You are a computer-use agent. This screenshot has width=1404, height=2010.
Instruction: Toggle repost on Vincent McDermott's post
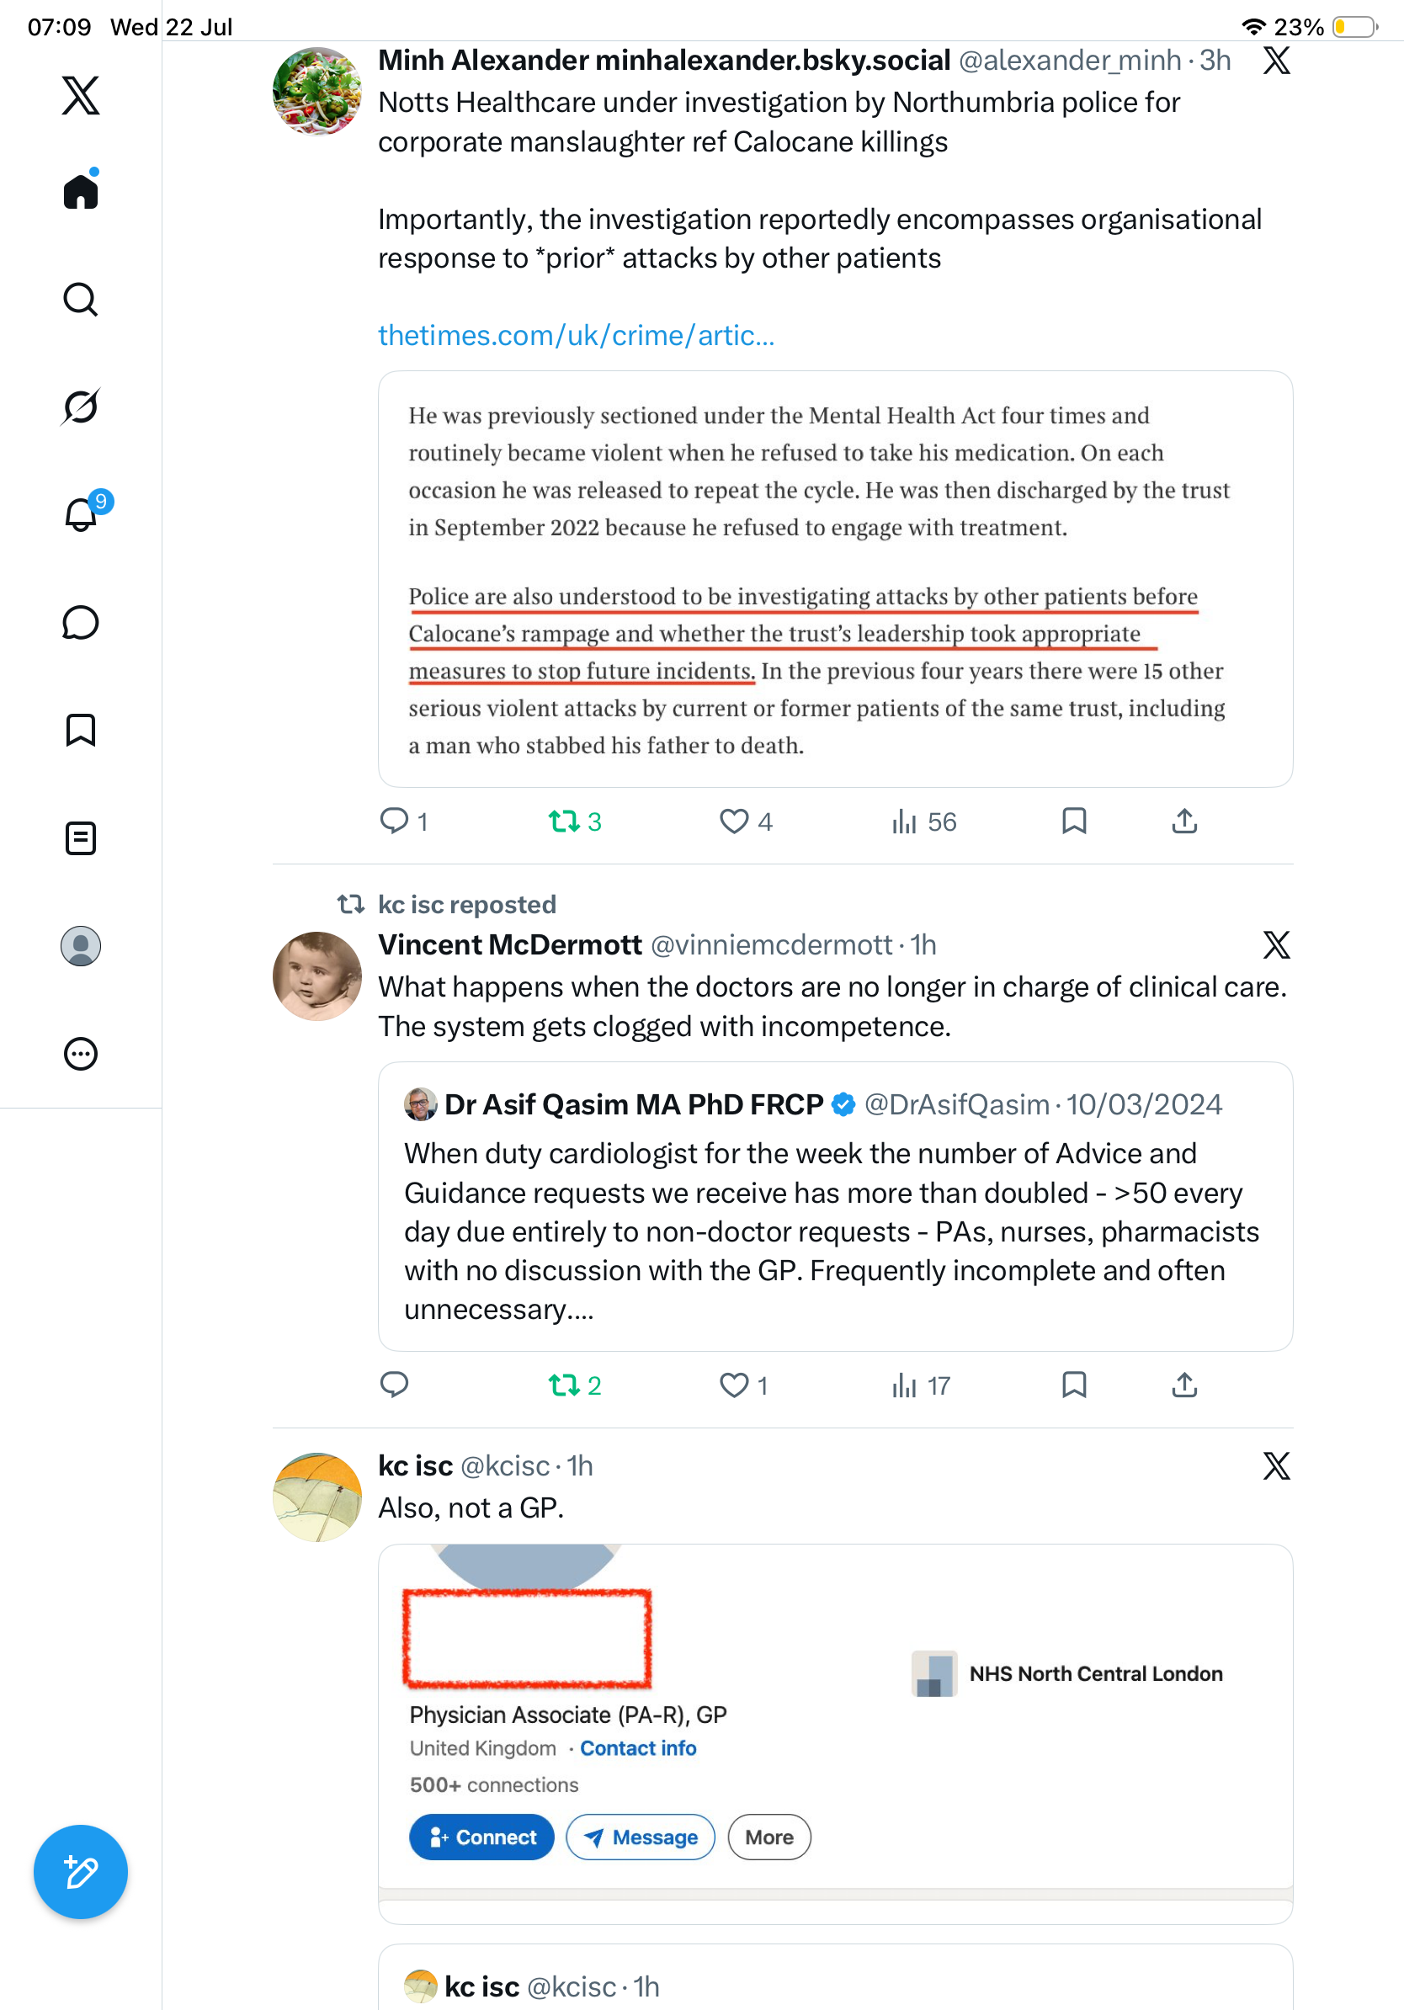click(x=575, y=1385)
